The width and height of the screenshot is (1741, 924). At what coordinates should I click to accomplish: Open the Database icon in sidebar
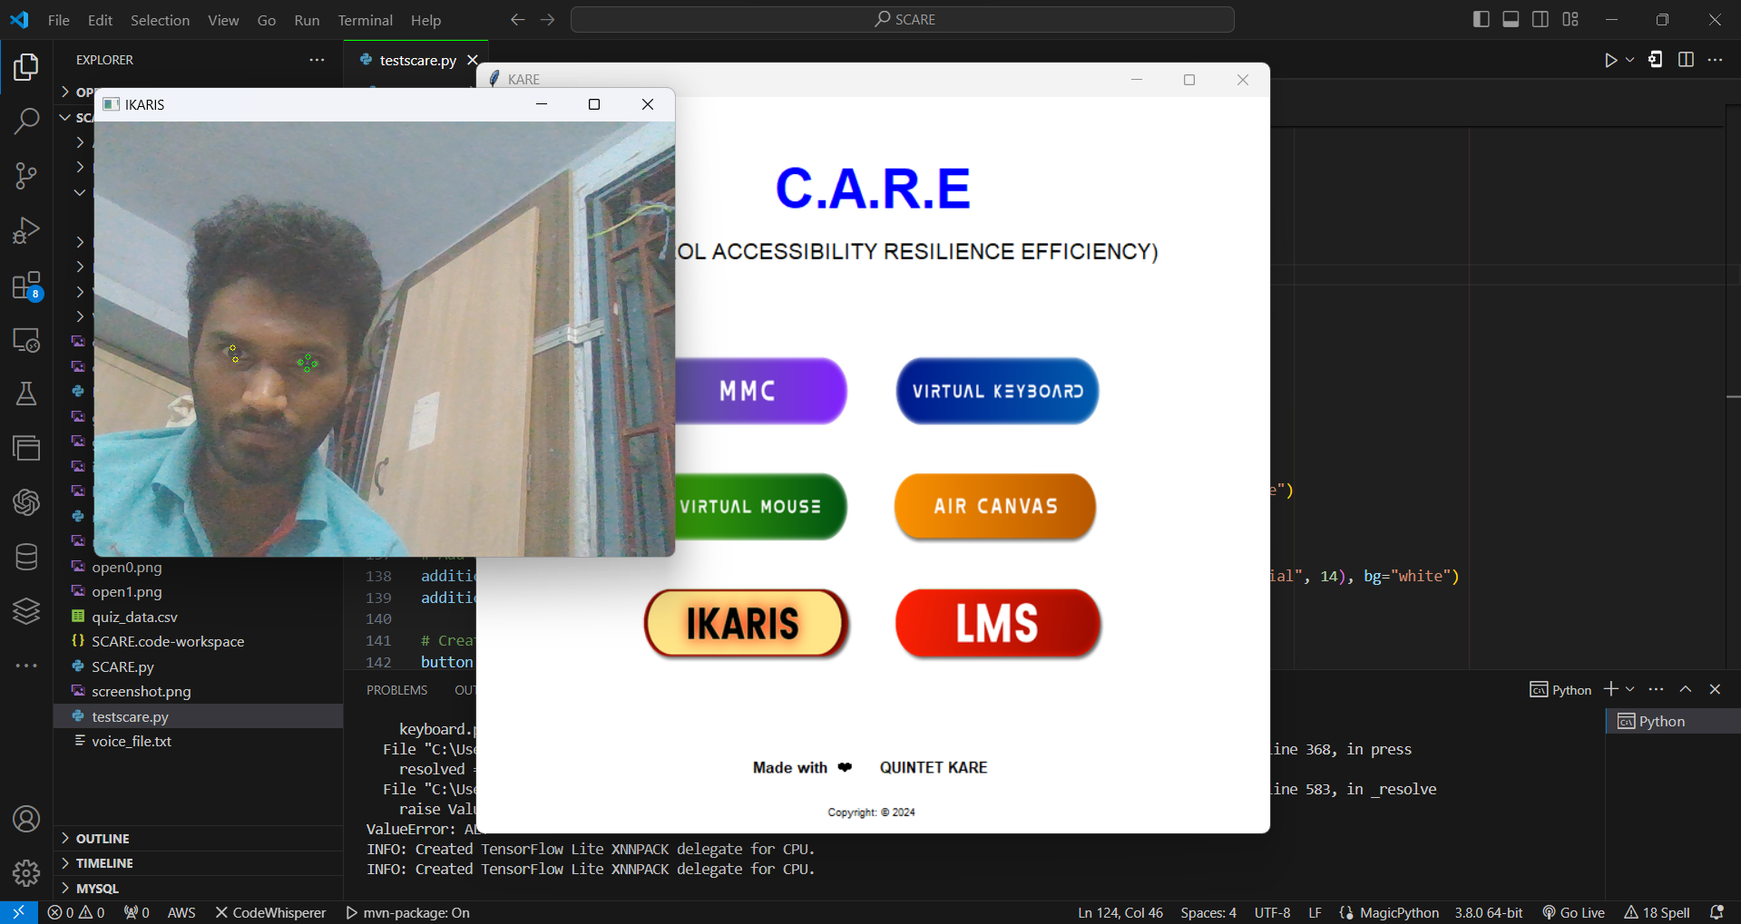pos(26,557)
